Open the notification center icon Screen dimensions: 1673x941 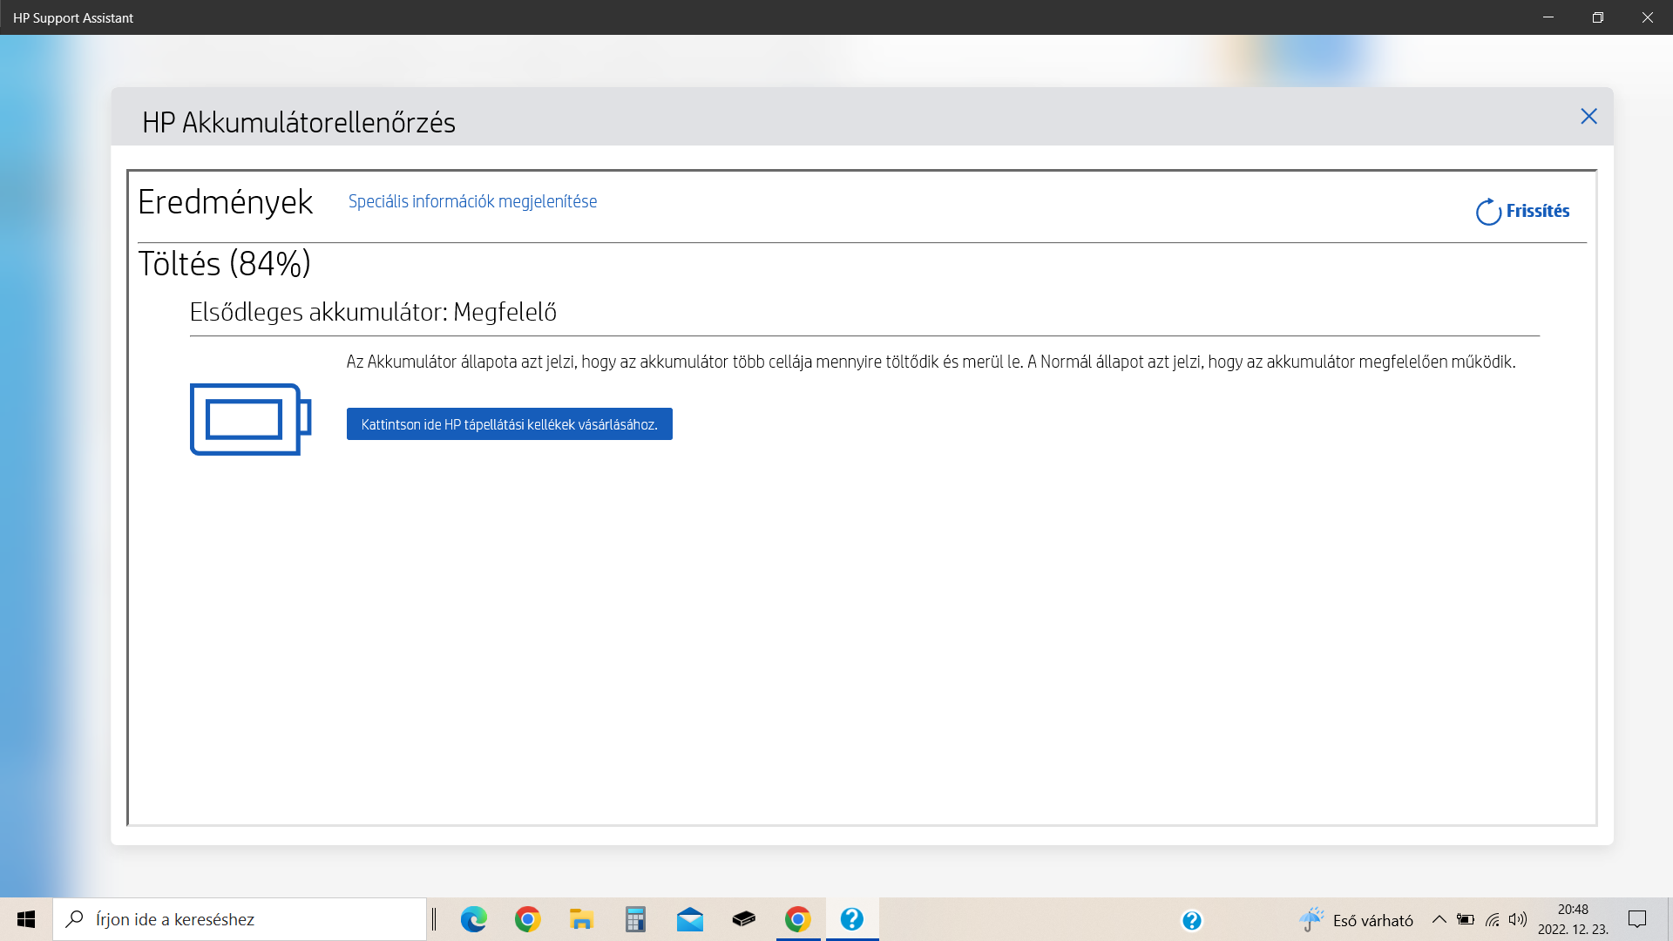[x=1637, y=919]
